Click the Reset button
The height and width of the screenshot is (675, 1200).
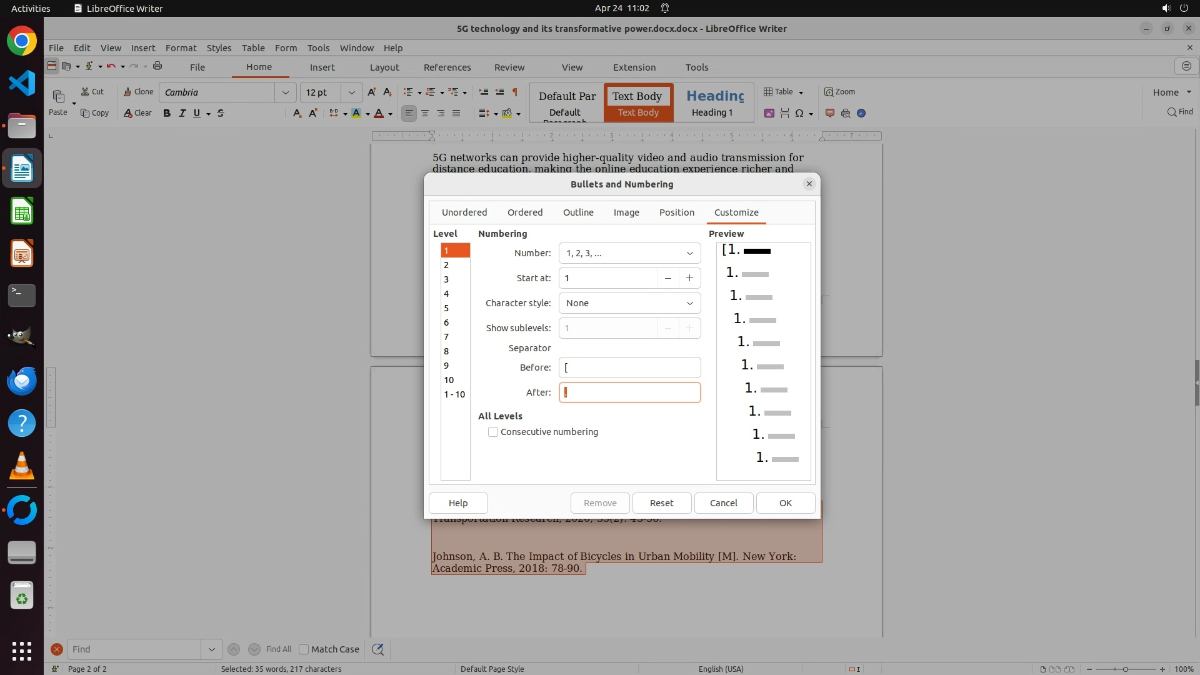coord(661,503)
